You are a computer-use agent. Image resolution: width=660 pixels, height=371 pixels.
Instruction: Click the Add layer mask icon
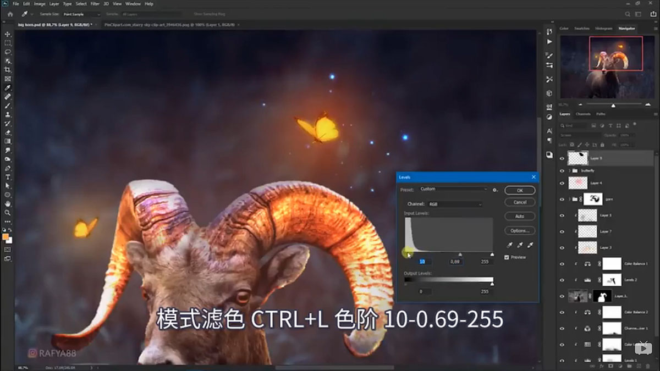coord(610,366)
